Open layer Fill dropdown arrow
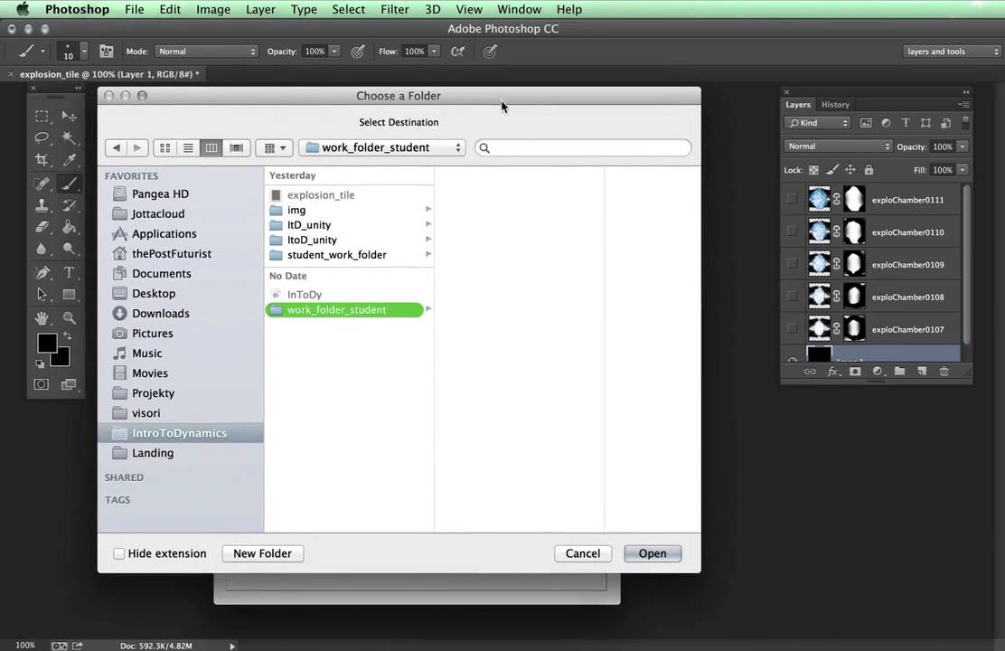This screenshot has height=651, width=1005. pyautogui.click(x=963, y=170)
